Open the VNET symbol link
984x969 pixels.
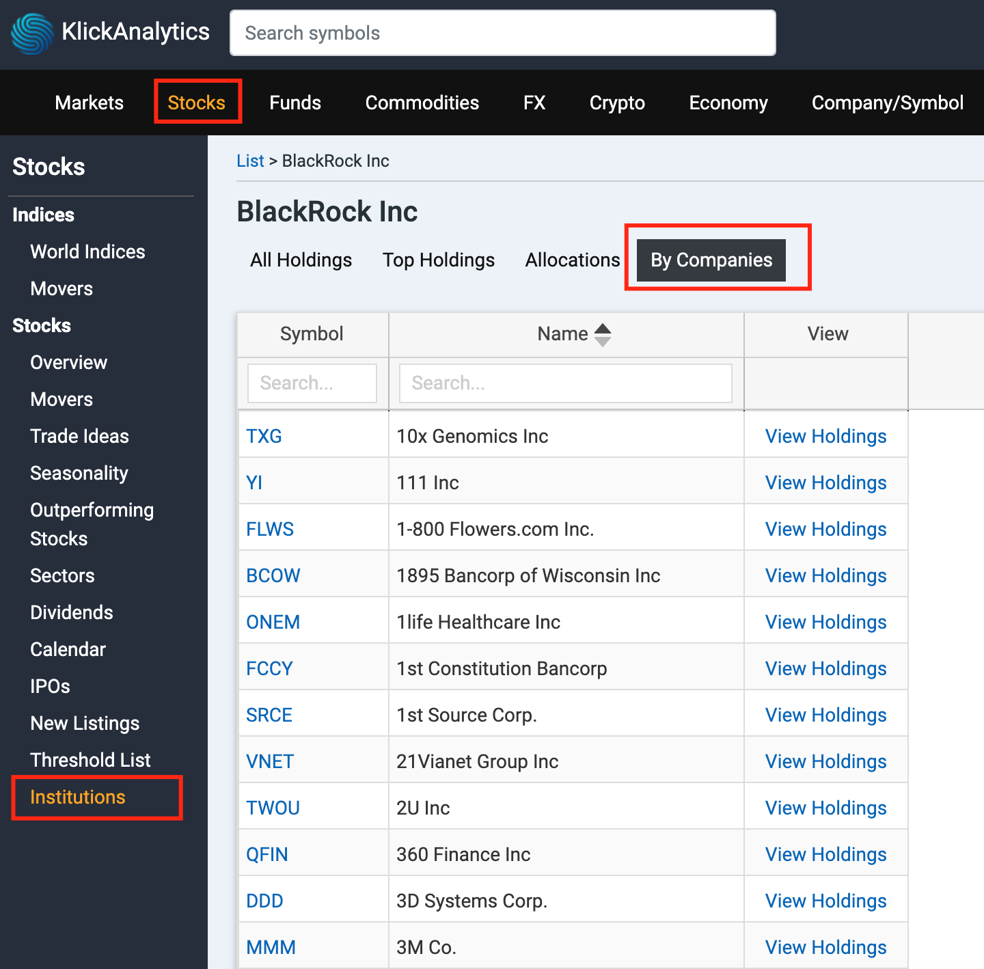(x=270, y=761)
